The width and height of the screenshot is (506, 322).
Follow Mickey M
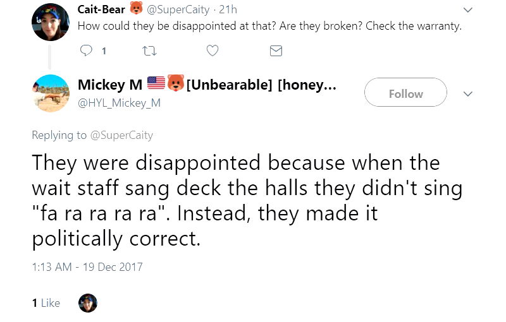405,93
